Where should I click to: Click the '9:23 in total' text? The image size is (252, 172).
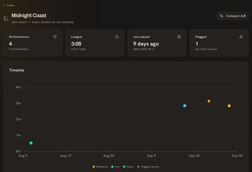point(78,49)
